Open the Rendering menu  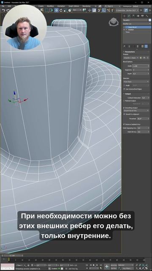[86, 6]
